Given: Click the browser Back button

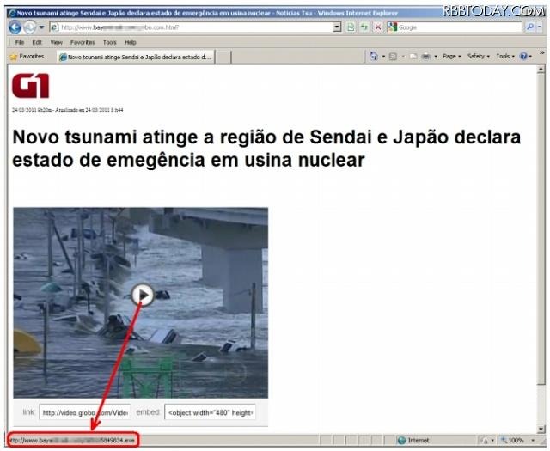Looking at the screenshot, I should pyautogui.click(x=15, y=27).
